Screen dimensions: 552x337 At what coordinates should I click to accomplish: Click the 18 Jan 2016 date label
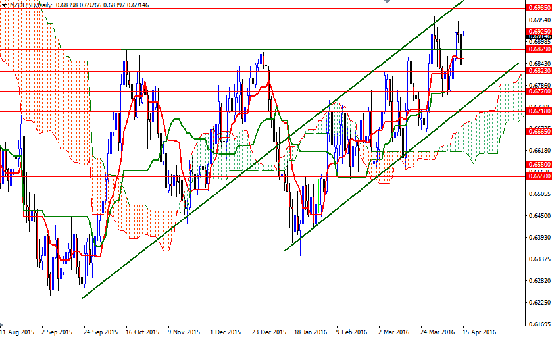[x=311, y=332]
